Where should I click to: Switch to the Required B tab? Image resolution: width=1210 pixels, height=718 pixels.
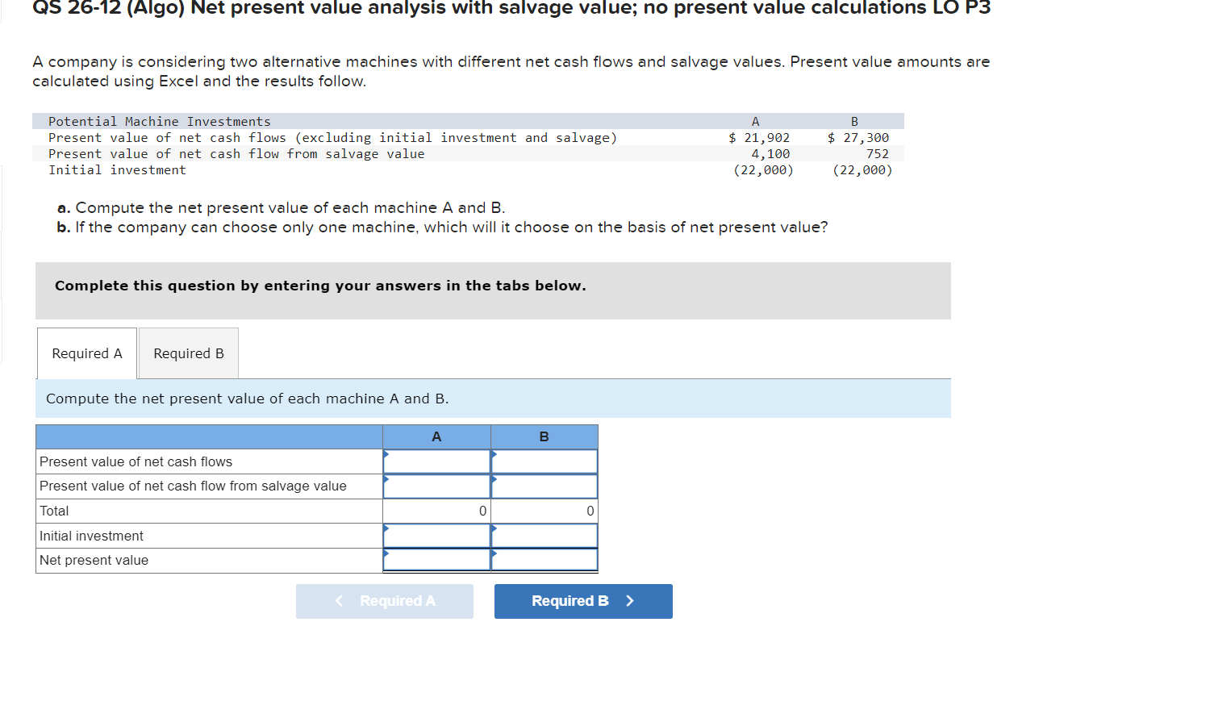(188, 353)
